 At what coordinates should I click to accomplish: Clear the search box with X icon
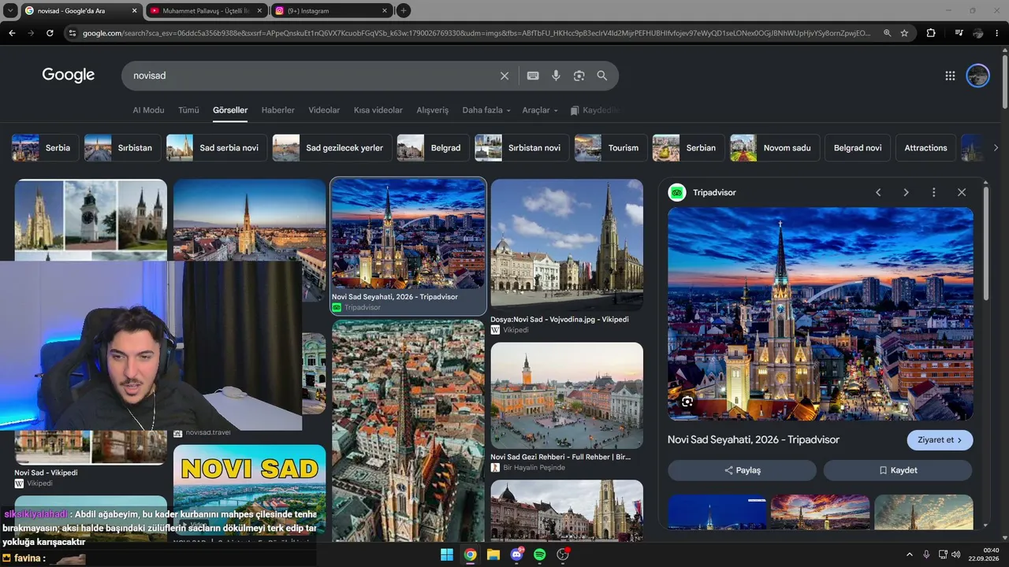(504, 76)
